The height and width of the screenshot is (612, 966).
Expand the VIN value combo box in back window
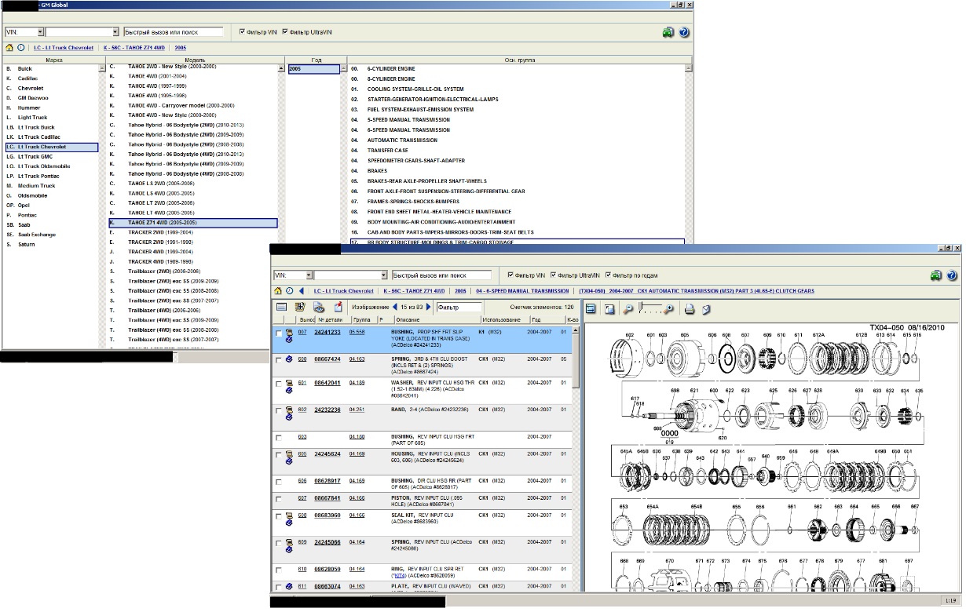pos(115,32)
